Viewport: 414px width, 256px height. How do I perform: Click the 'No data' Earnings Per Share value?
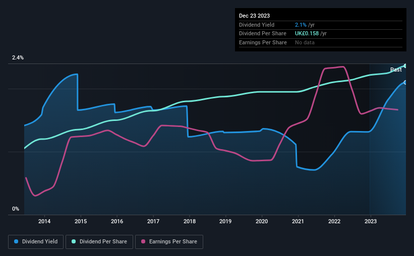pos(305,42)
